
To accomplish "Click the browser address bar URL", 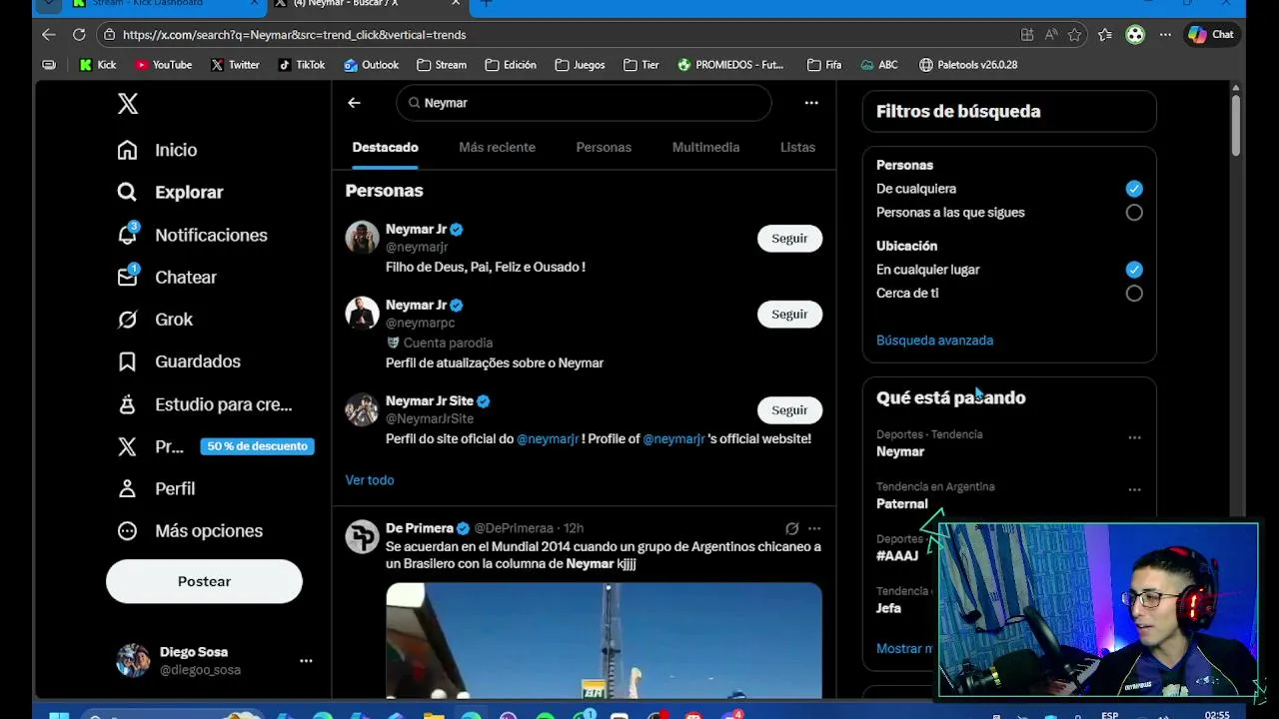I will [x=294, y=35].
